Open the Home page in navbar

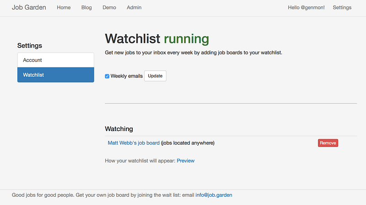[64, 8]
